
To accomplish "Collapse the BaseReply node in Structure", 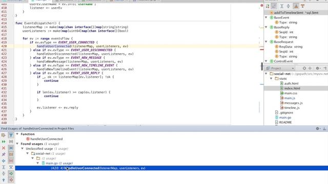I will [266, 27].
